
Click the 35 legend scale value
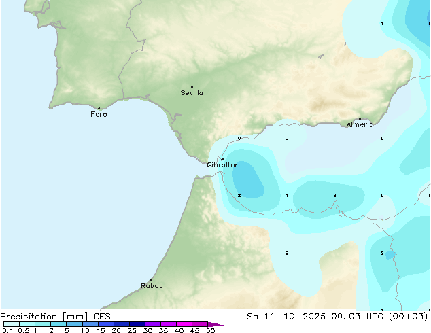[163, 330]
